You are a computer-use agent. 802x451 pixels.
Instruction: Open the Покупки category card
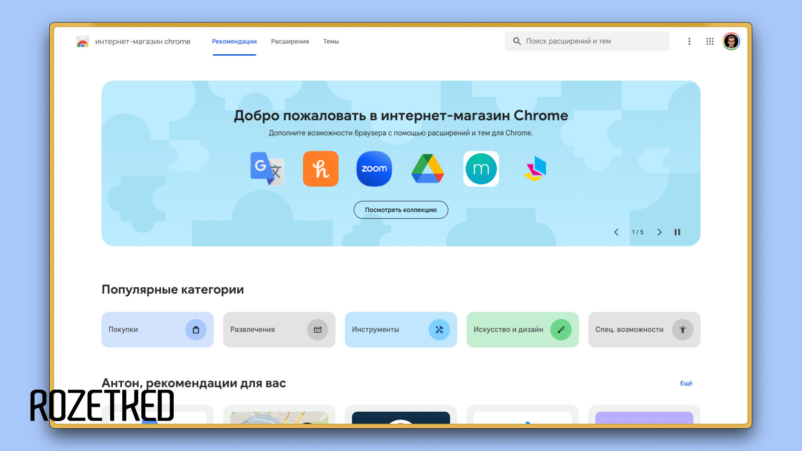157,329
